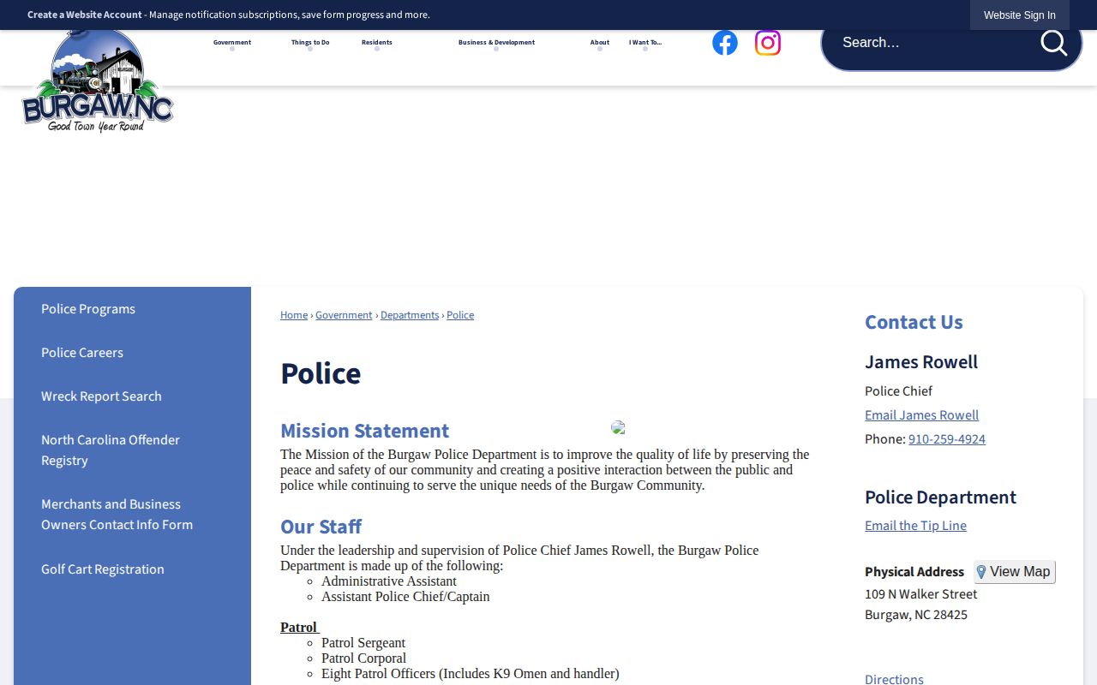The width and height of the screenshot is (1097, 685).
Task: Open the Business & Development menu
Action: coord(496,42)
